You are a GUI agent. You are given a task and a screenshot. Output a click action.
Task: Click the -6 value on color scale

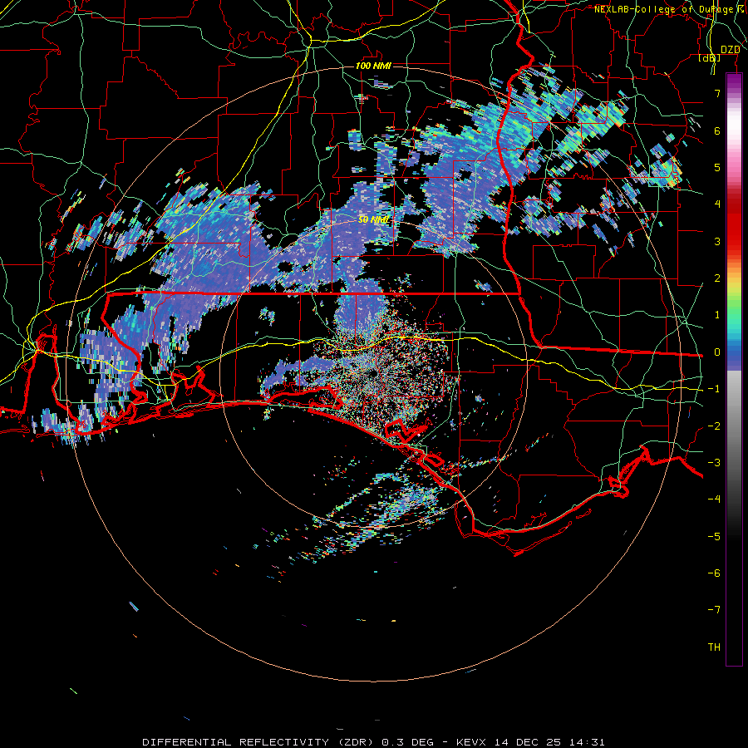click(x=714, y=573)
